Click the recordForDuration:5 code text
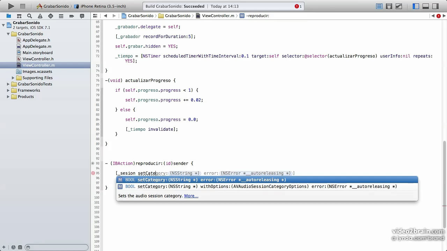The width and height of the screenshot is (447, 251). (167, 37)
